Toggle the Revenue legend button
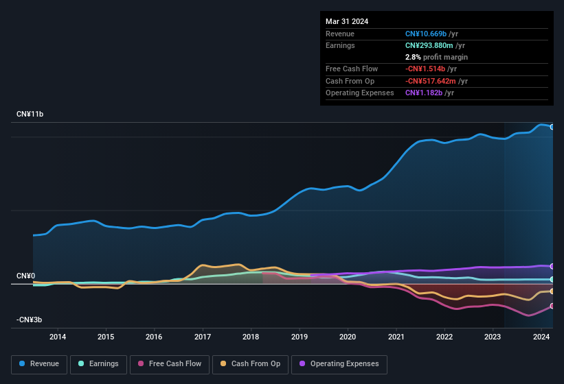 (x=39, y=364)
